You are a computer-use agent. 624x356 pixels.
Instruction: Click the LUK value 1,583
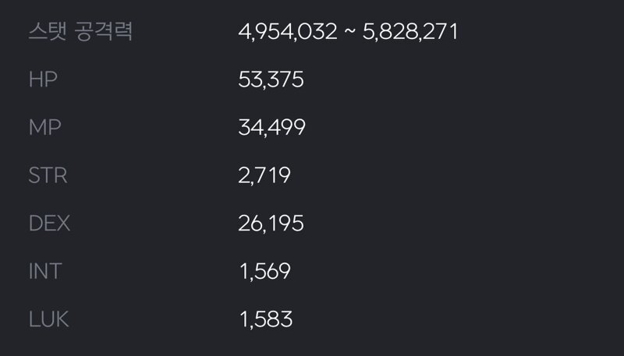[266, 319]
